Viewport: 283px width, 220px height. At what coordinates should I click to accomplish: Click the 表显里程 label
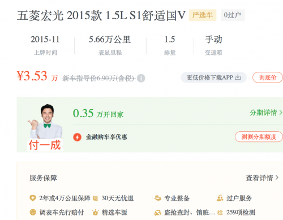click(110, 53)
